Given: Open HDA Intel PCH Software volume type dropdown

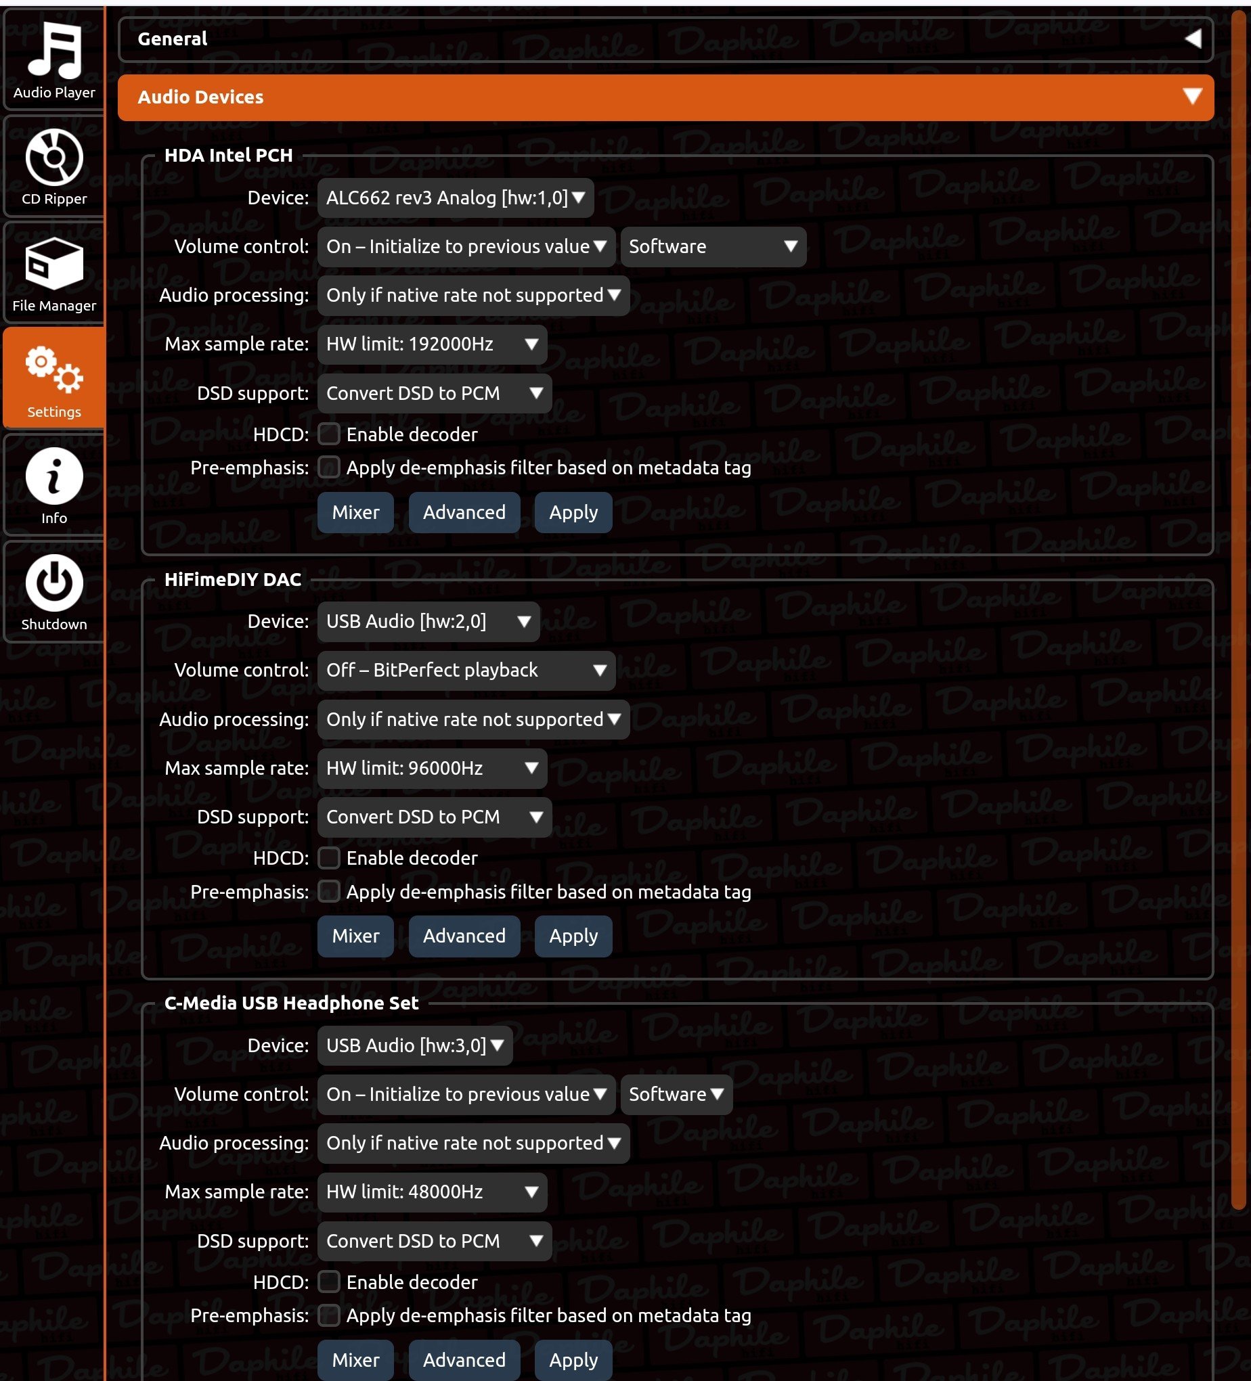Looking at the screenshot, I should (713, 246).
